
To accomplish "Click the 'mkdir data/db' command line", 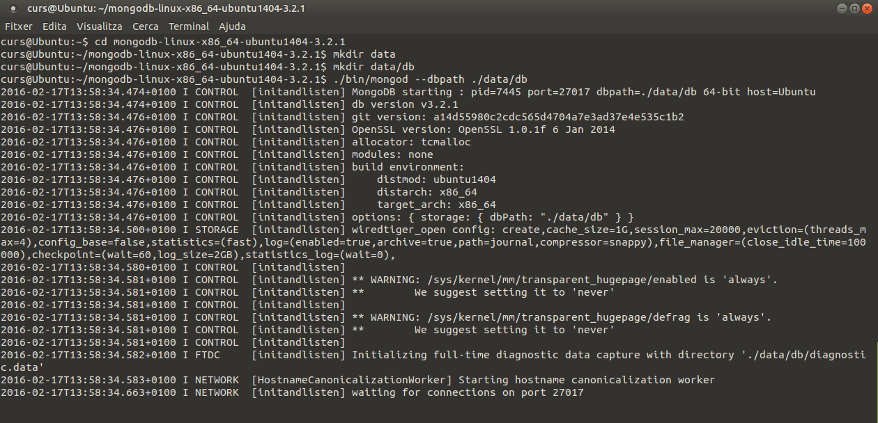I will (374, 67).
